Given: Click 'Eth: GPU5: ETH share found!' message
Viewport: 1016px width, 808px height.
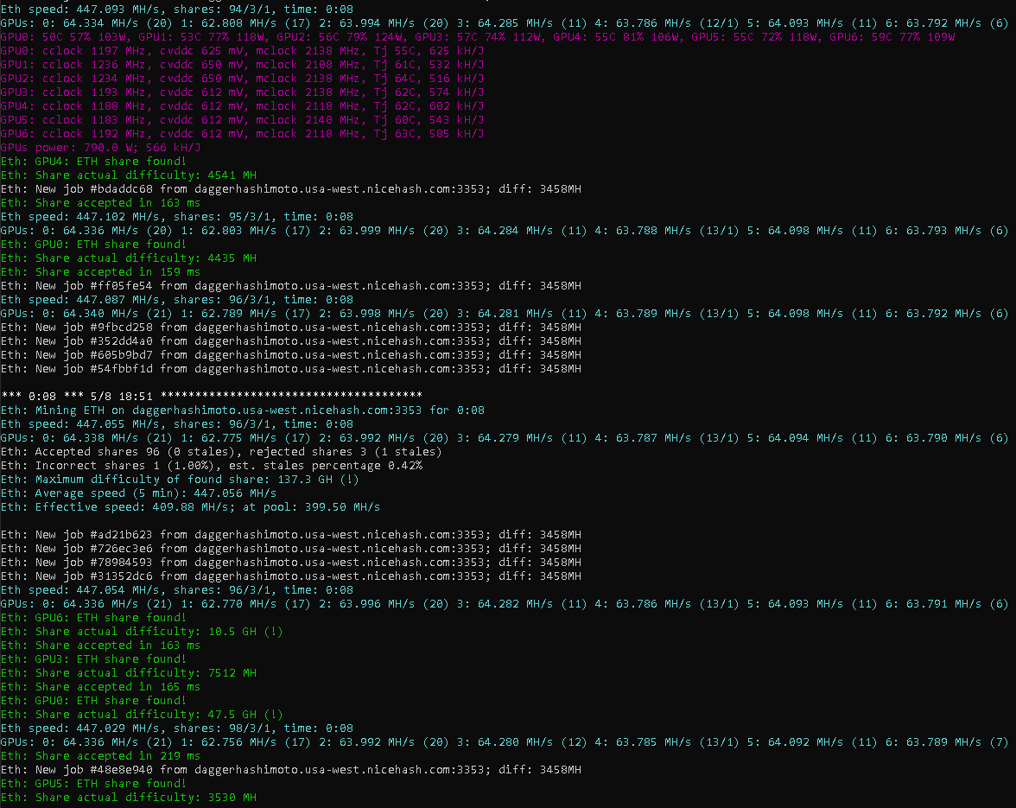Looking at the screenshot, I should 93,784.
